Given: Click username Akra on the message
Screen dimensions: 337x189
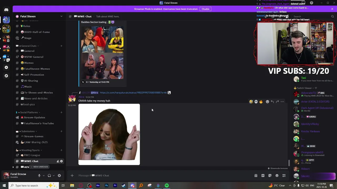Looking at the screenshot, I should pos(81,97).
